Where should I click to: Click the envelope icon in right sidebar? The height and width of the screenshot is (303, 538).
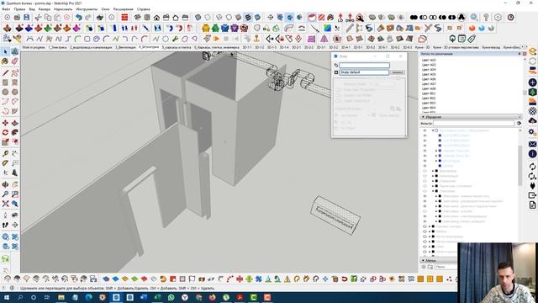pyautogui.click(x=532, y=144)
